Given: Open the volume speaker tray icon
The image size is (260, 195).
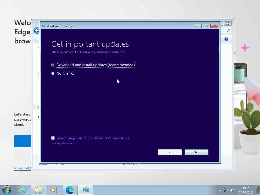Looking at the screenshot, I should click(x=232, y=190).
